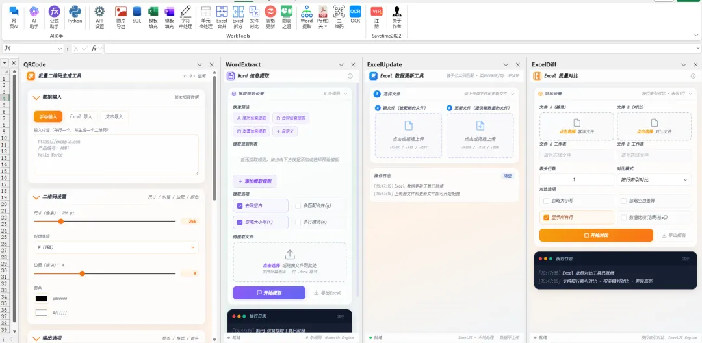Open the QRCode pane options chevron

[x=200, y=64]
